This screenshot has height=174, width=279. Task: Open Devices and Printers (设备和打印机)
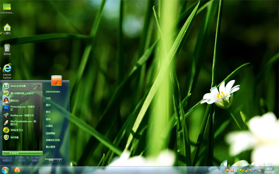(x=53, y=140)
